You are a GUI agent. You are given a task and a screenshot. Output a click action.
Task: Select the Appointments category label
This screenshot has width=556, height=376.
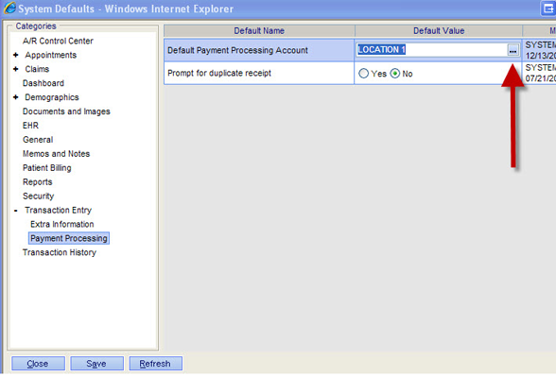[x=51, y=55]
